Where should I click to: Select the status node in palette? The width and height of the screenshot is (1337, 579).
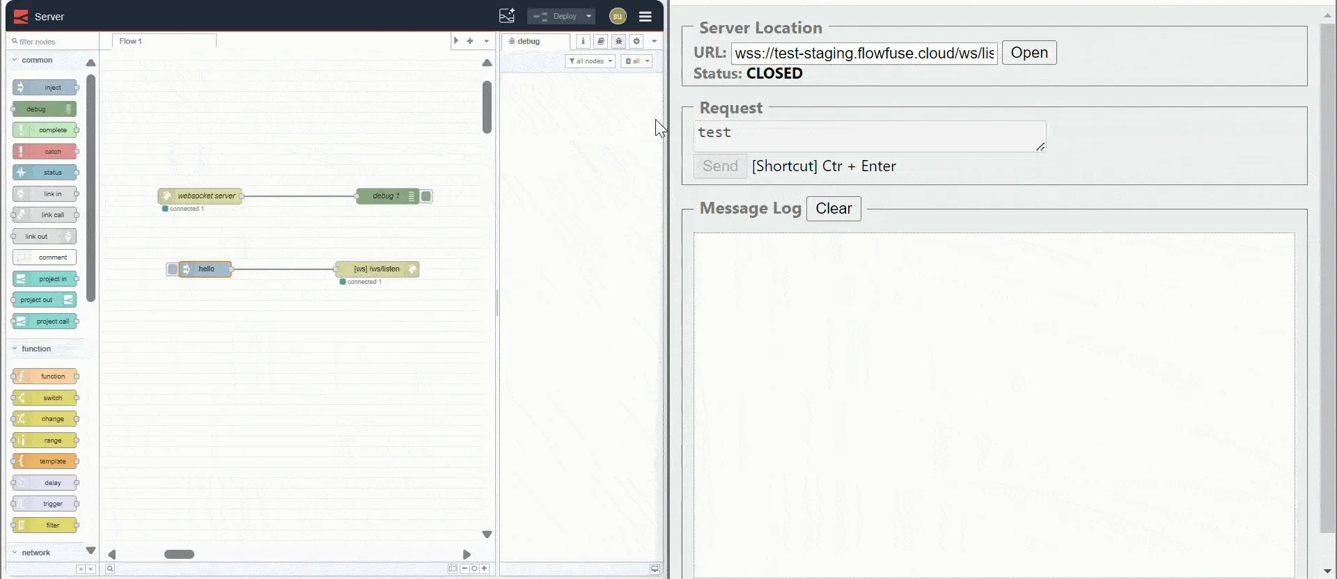tap(45, 173)
